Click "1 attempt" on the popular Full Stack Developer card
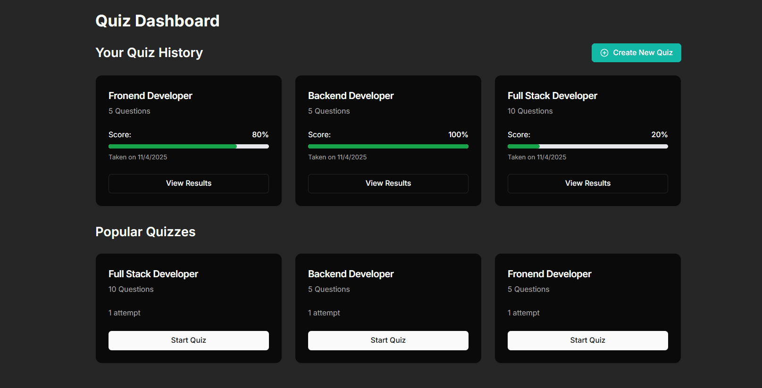762x388 pixels. (x=125, y=313)
